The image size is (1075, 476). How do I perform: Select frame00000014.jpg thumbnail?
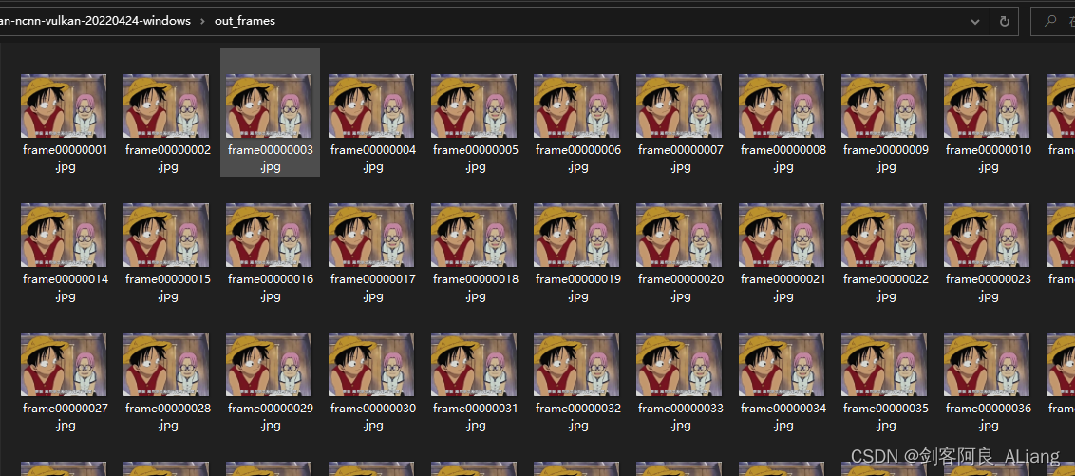64,236
